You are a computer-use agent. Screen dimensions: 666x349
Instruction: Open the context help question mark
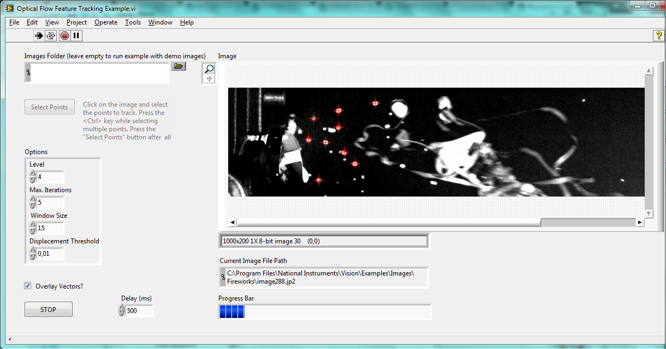pyautogui.click(x=658, y=35)
